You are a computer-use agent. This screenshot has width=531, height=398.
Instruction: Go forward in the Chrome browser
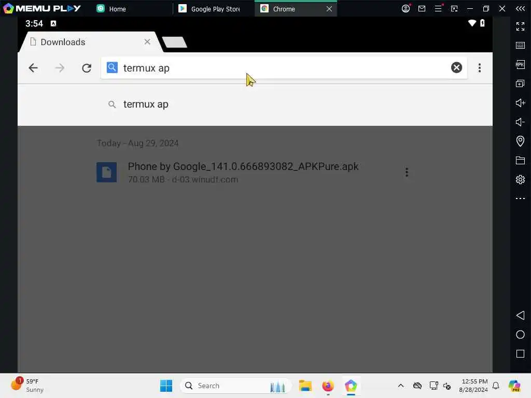click(60, 68)
